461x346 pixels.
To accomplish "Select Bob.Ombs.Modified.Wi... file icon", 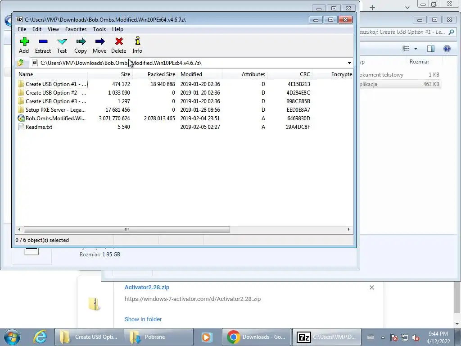I will tap(21, 118).
